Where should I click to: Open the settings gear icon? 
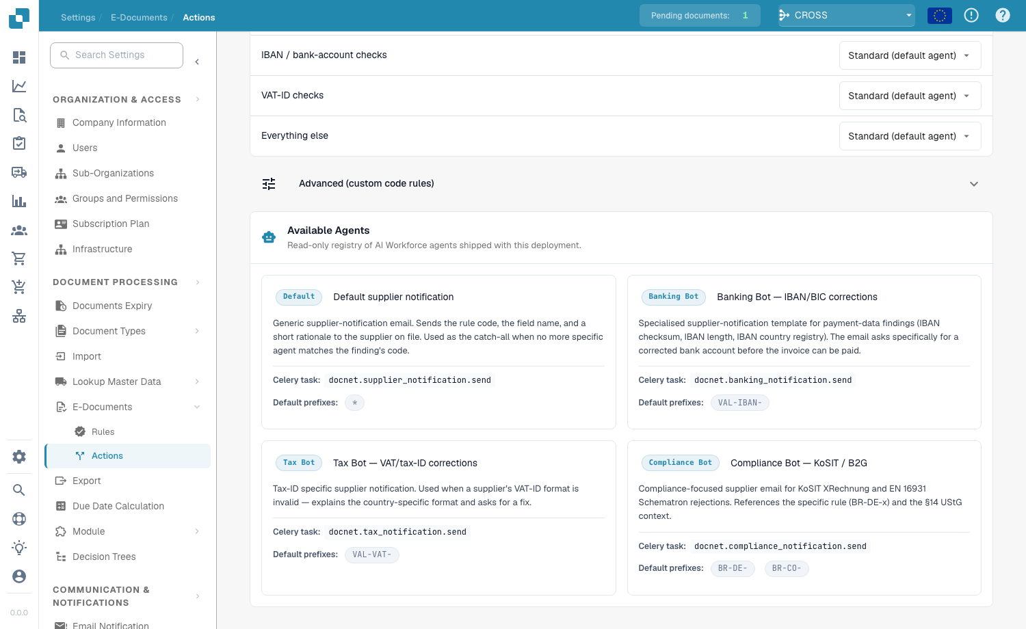[19, 457]
